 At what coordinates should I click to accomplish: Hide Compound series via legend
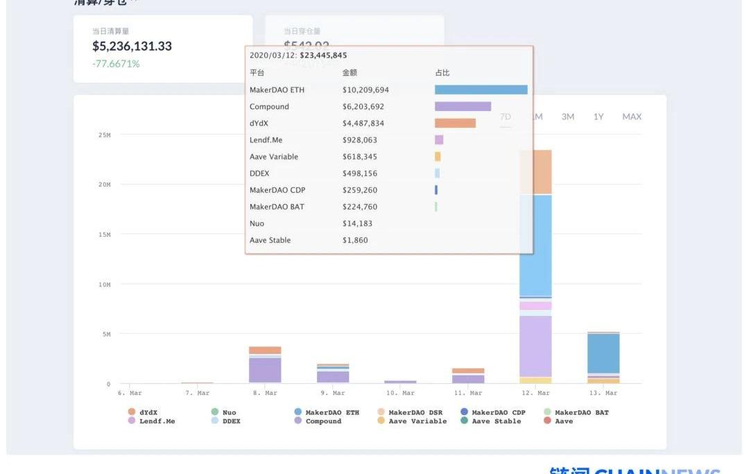318,421
